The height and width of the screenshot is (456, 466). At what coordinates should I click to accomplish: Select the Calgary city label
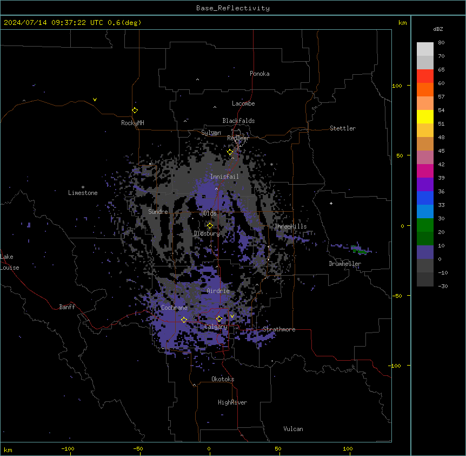pos(216,327)
